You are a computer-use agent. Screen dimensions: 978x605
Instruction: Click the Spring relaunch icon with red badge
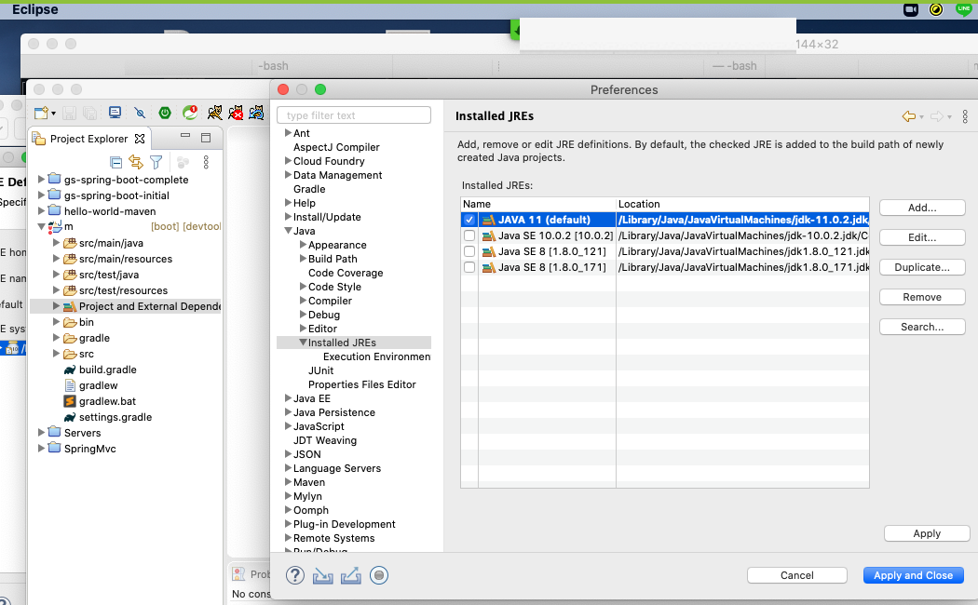[x=190, y=112]
